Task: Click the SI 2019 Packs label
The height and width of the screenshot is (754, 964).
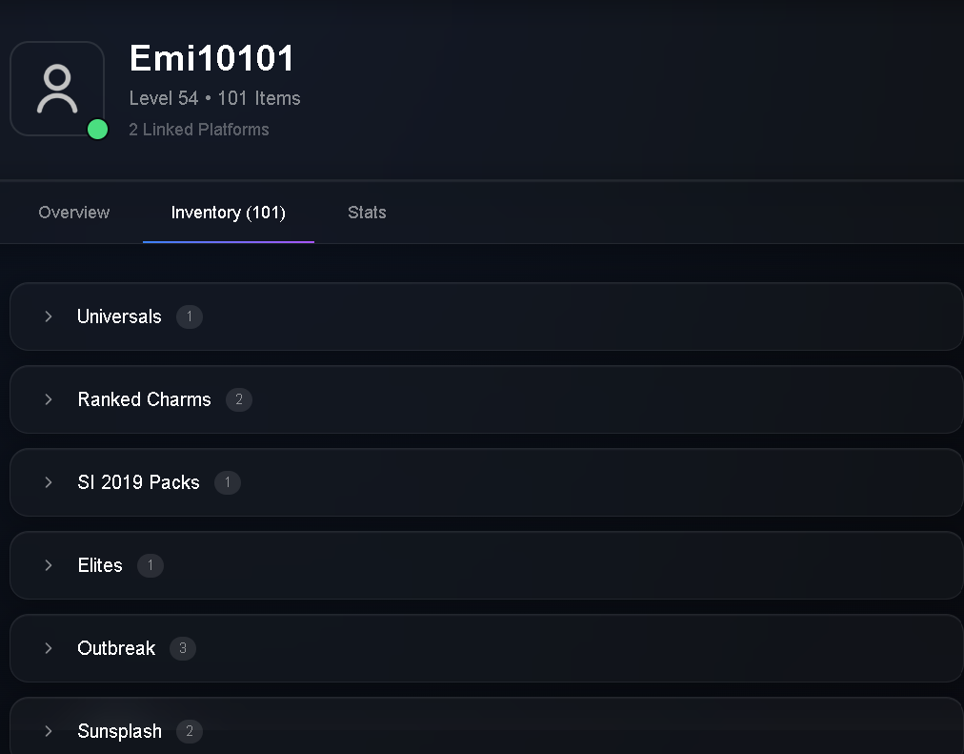Action: pyautogui.click(x=138, y=482)
